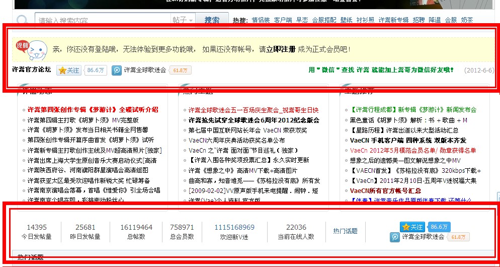The image size is (500, 267).
Task: Open 【VaeCn】2011年2月10日-五周年V迷祝福大集 link
Action: pyautogui.click(x=413, y=180)
